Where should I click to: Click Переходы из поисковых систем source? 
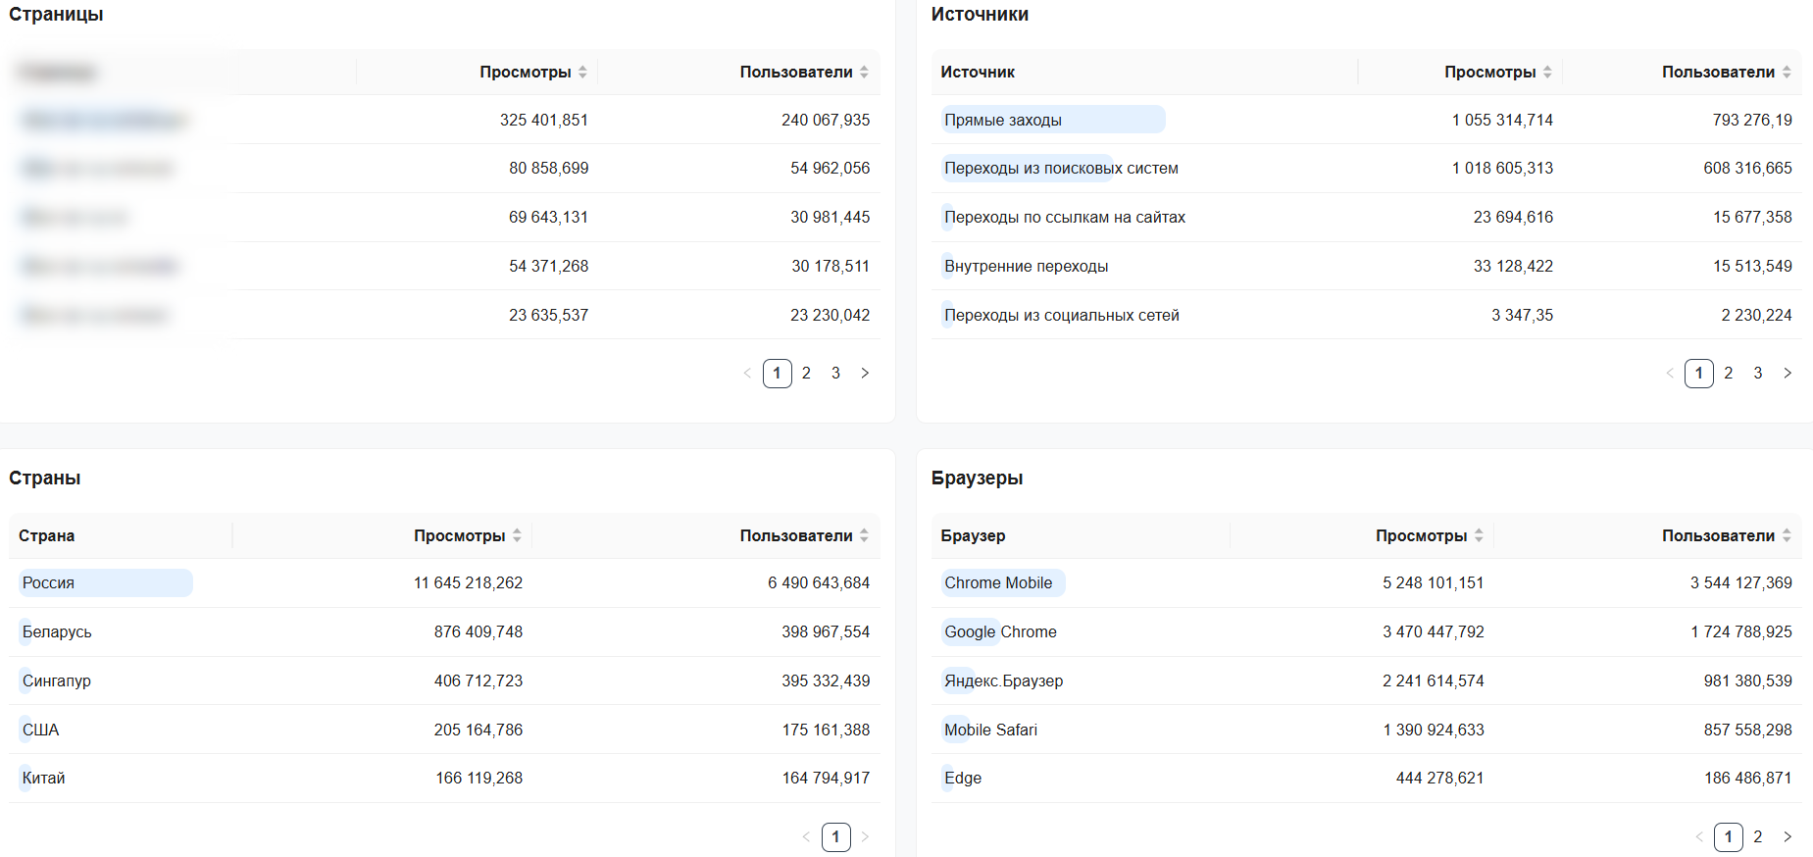click(1061, 168)
